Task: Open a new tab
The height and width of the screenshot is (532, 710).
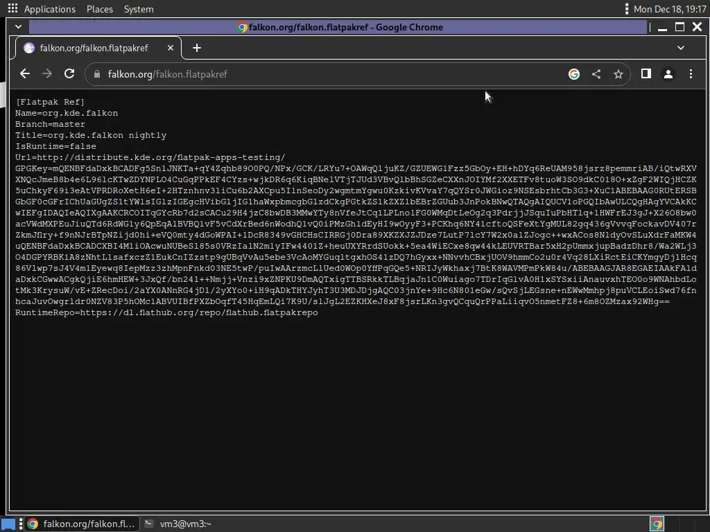Action: tap(197, 48)
